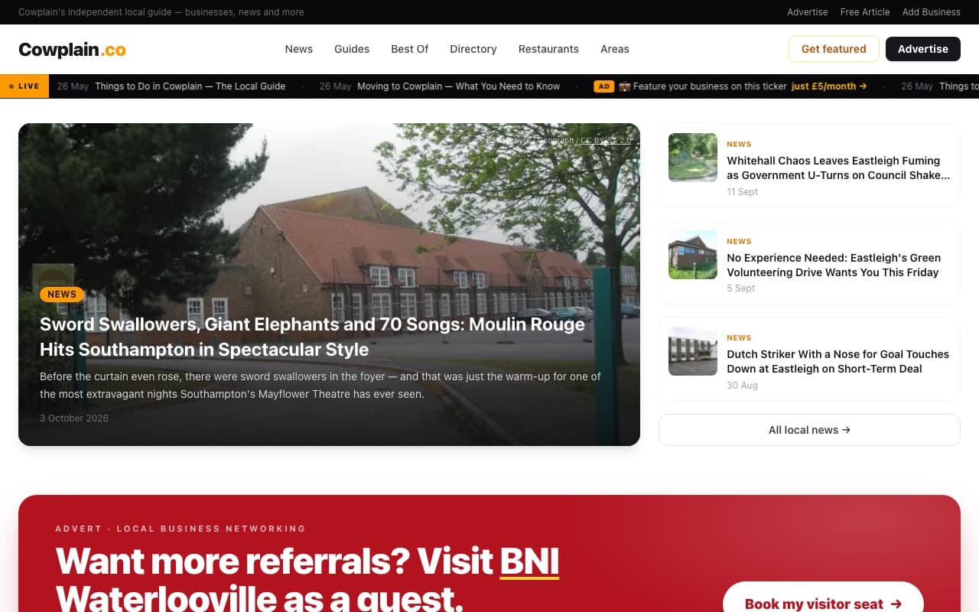
Task: Click the 11 Sept date text
Action: coord(742,191)
